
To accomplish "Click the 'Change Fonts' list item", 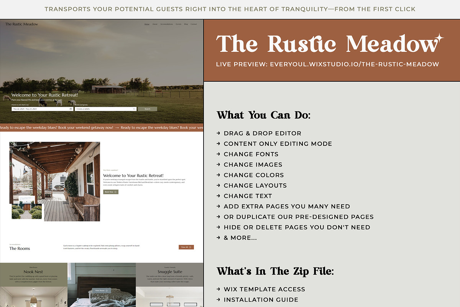I will coord(251,154).
